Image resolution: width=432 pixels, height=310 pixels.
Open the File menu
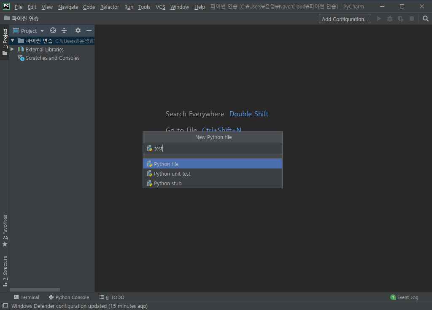[x=19, y=7]
